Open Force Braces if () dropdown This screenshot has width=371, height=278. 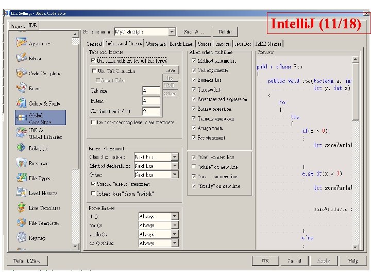point(175,216)
